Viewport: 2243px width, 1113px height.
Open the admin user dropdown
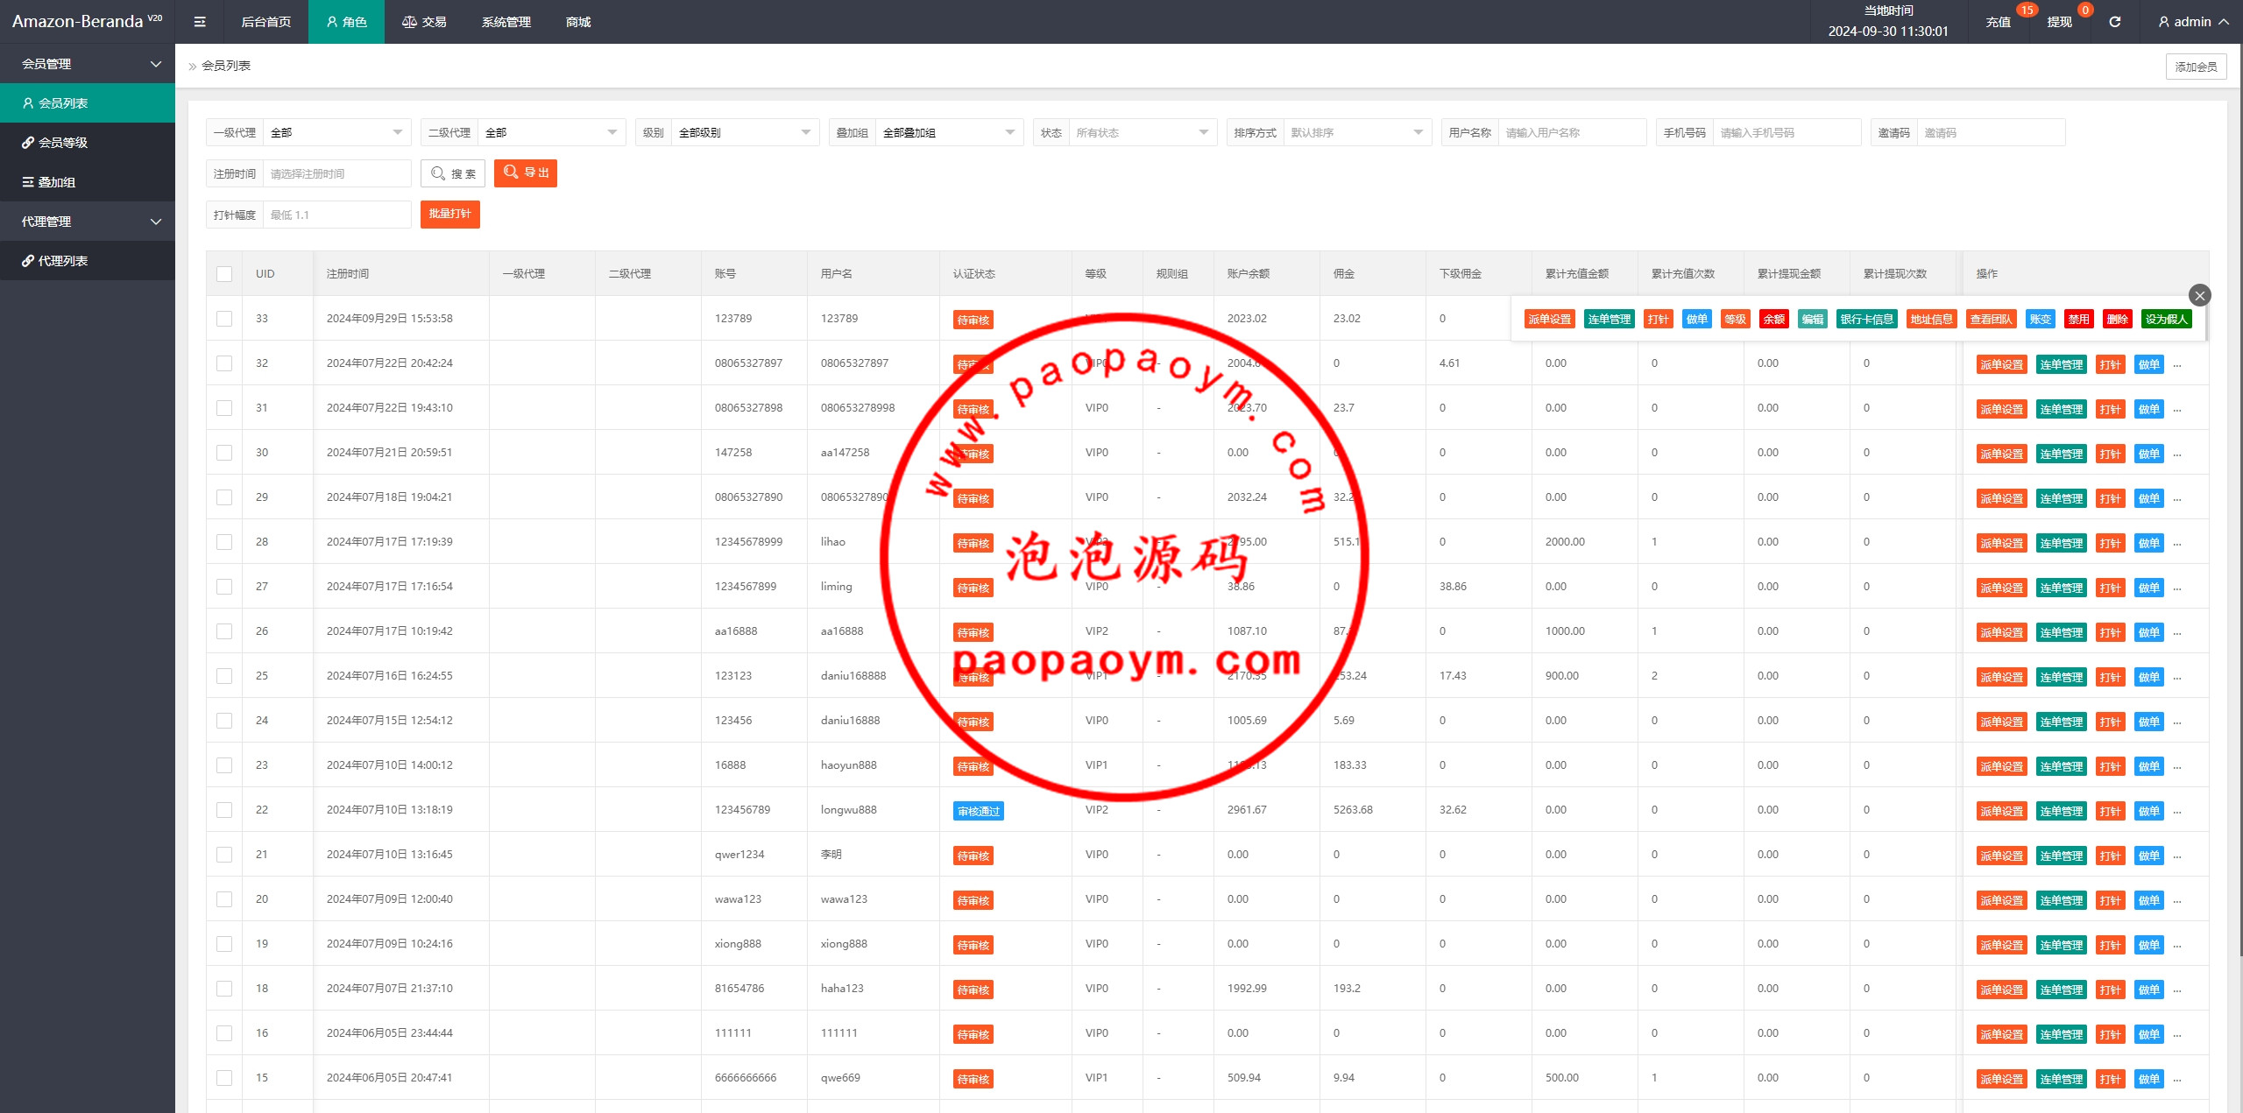pyautogui.click(x=2193, y=22)
